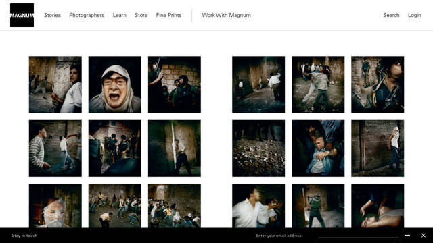Open Work With Magnum link
Image resolution: width=433 pixels, height=243 pixels.
click(226, 15)
